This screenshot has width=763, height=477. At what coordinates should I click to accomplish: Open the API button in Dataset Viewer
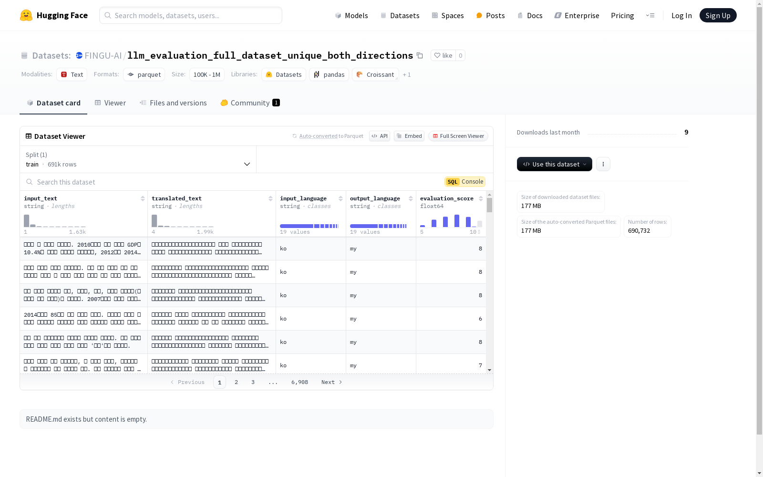(x=380, y=136)
